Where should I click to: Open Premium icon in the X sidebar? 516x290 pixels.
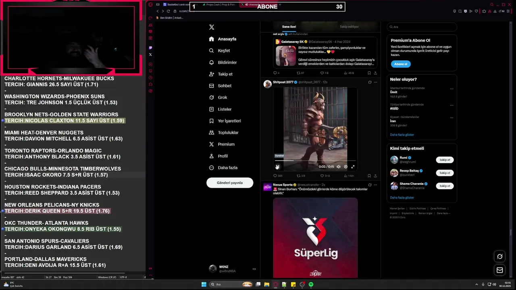tap(212, 144)
